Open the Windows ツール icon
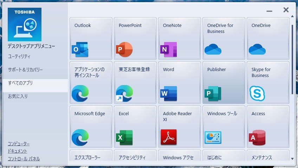 tap(213, 138)
